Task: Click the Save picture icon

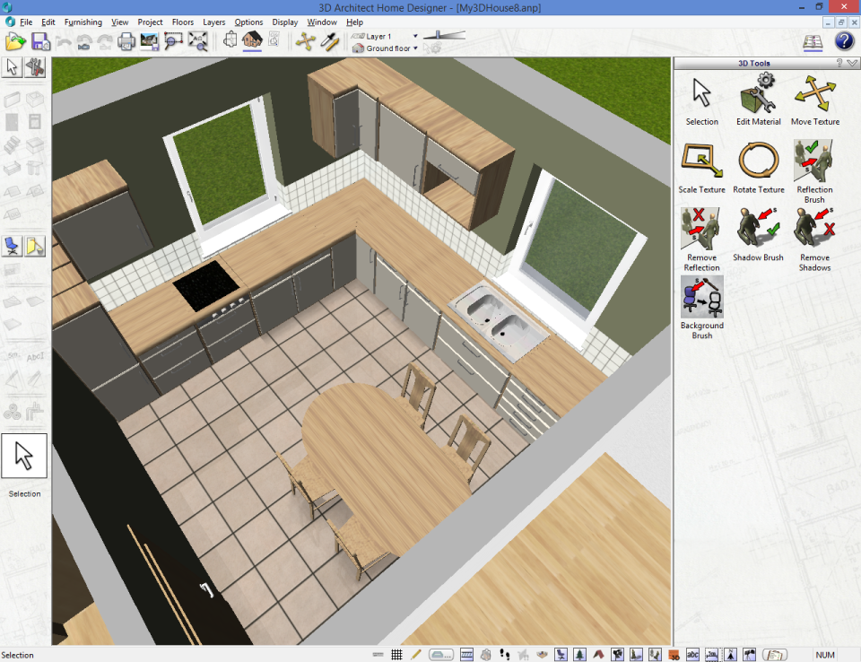Action: pos(150,42)
